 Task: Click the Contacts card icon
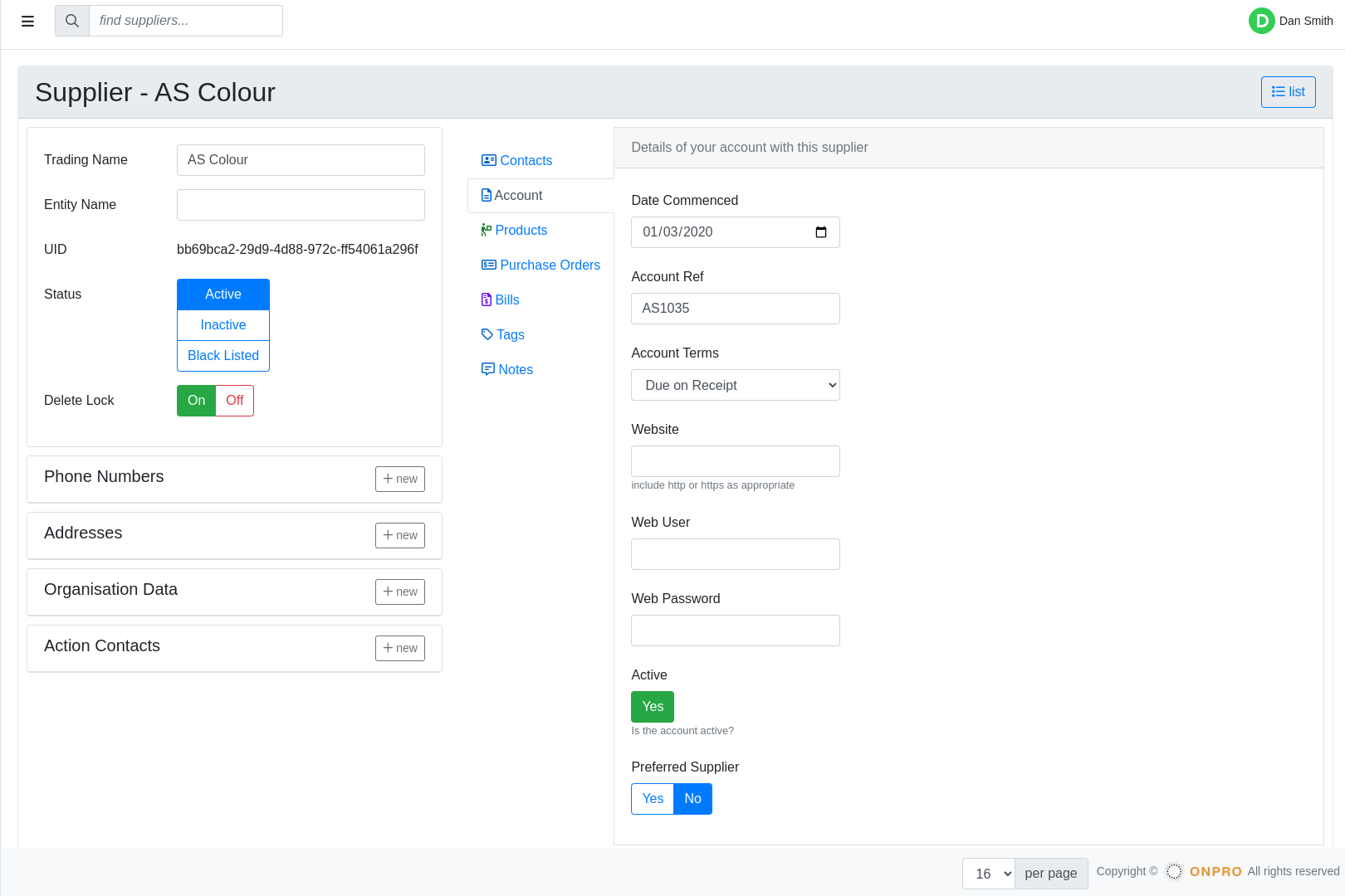pyautogui.click(x=489, y=160)
